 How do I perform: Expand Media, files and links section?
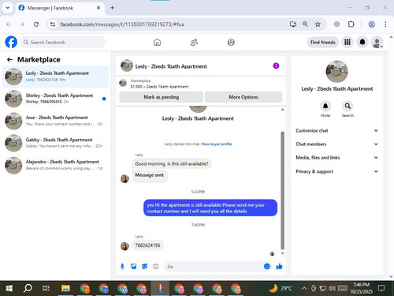click(337, 158)
